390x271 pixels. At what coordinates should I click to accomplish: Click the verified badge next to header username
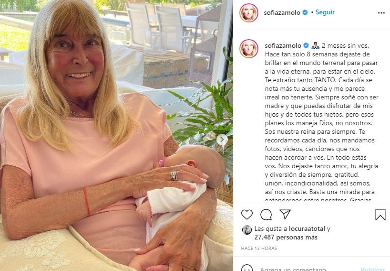click(x=305, y=12)
